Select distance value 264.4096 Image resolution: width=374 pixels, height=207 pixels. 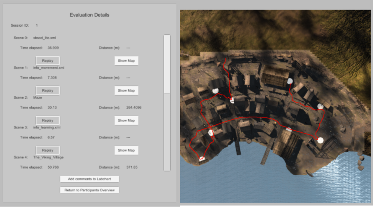pos(134,108)
